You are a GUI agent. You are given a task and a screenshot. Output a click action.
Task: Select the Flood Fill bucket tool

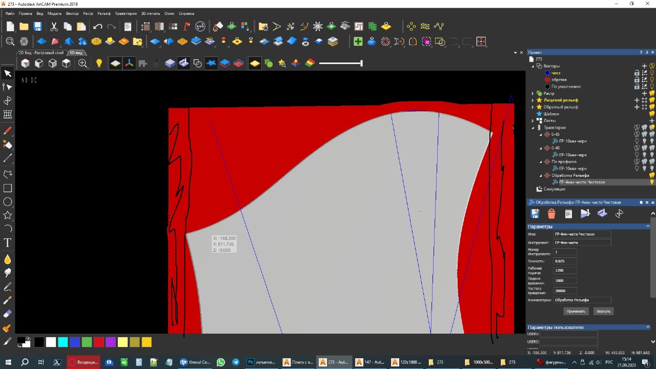[x=8, y=145]
